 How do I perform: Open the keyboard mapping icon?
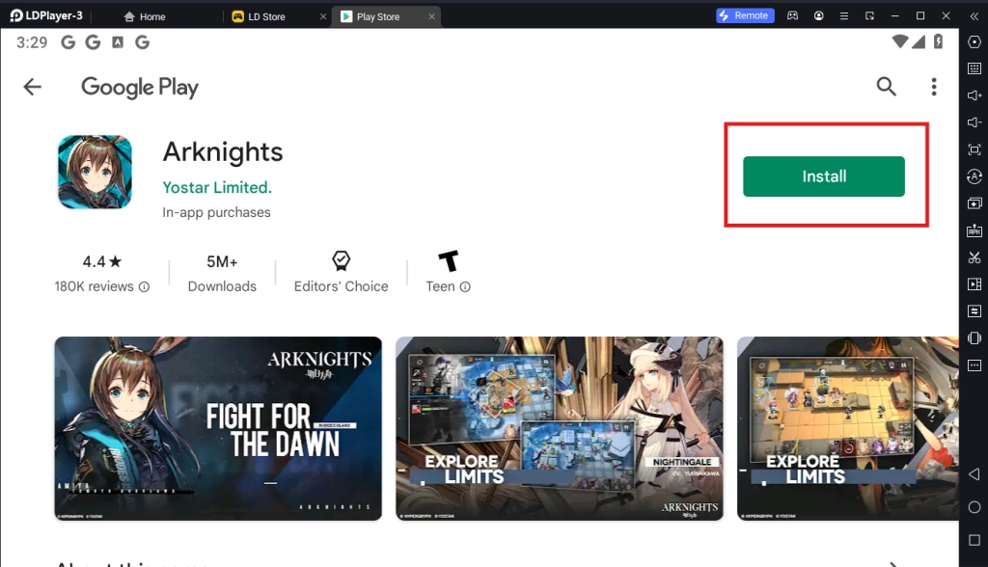(974, 68)
